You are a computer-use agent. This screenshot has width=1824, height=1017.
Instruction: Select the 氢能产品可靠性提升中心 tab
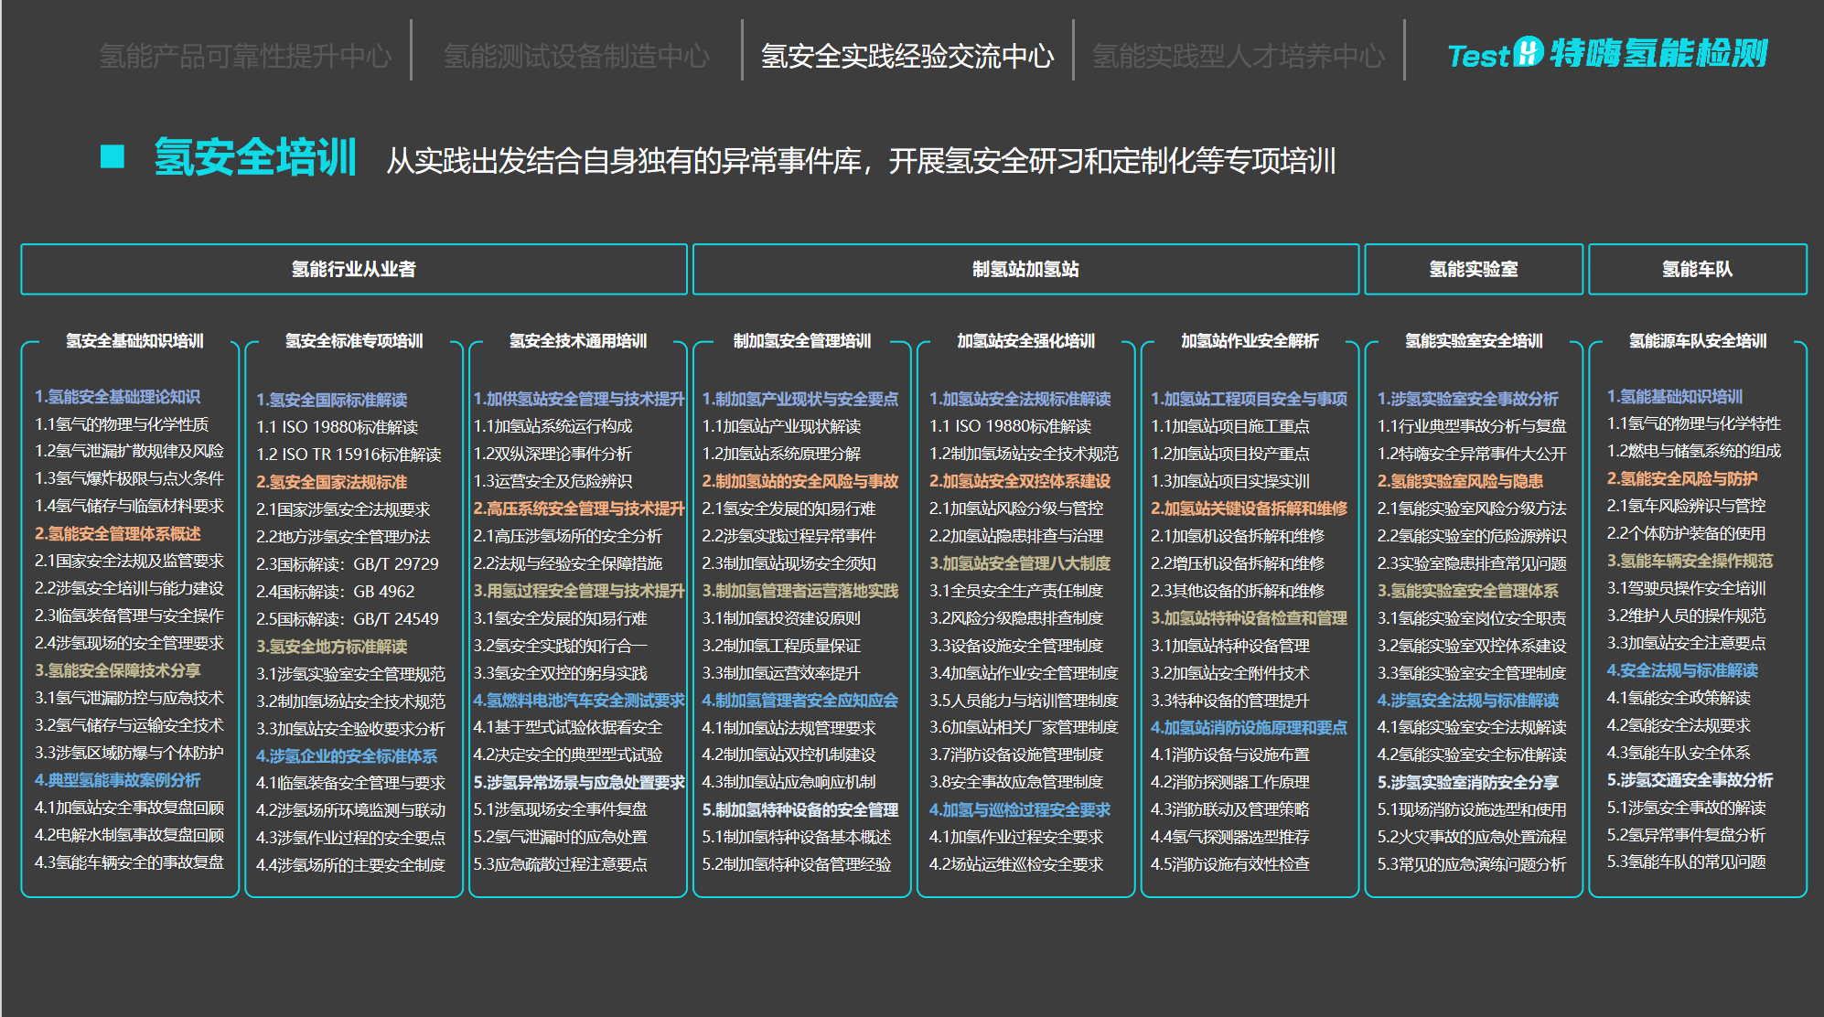[x=245, y=57]
